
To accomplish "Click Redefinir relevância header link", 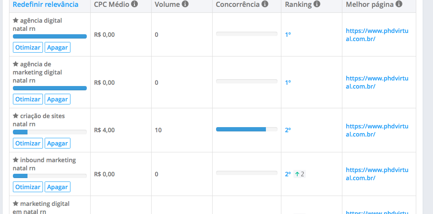I will coord(46,4).
